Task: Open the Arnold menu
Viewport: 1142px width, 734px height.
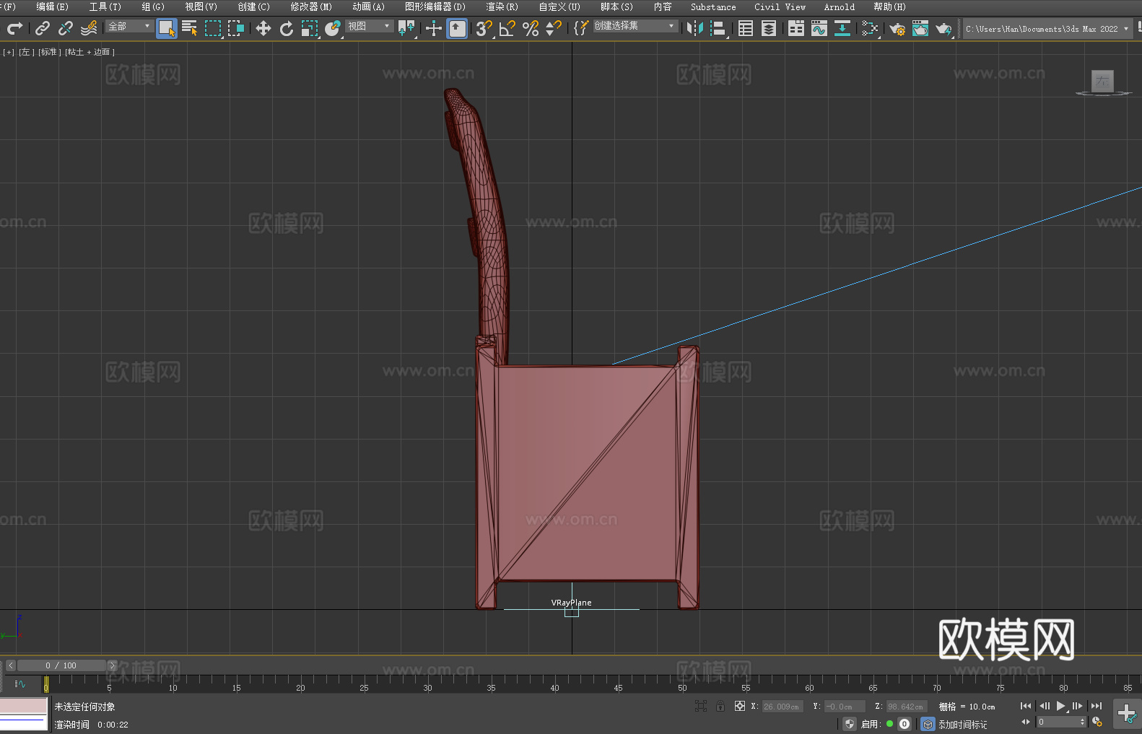Action: [840, 6]
